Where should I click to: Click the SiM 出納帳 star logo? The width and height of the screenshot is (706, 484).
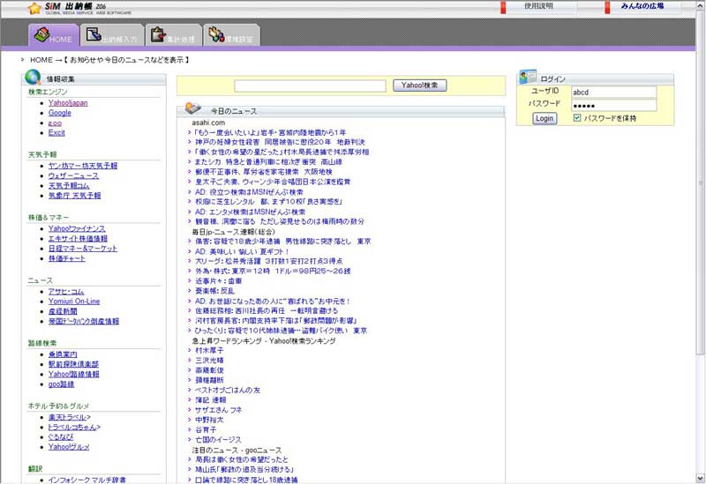(x=34, y=9)
